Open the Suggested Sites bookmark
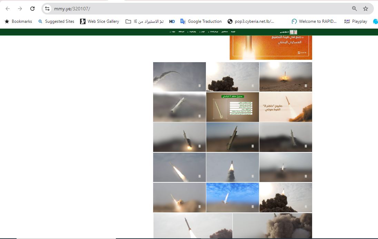The image size is (378, 239). (x=56, y=21)
